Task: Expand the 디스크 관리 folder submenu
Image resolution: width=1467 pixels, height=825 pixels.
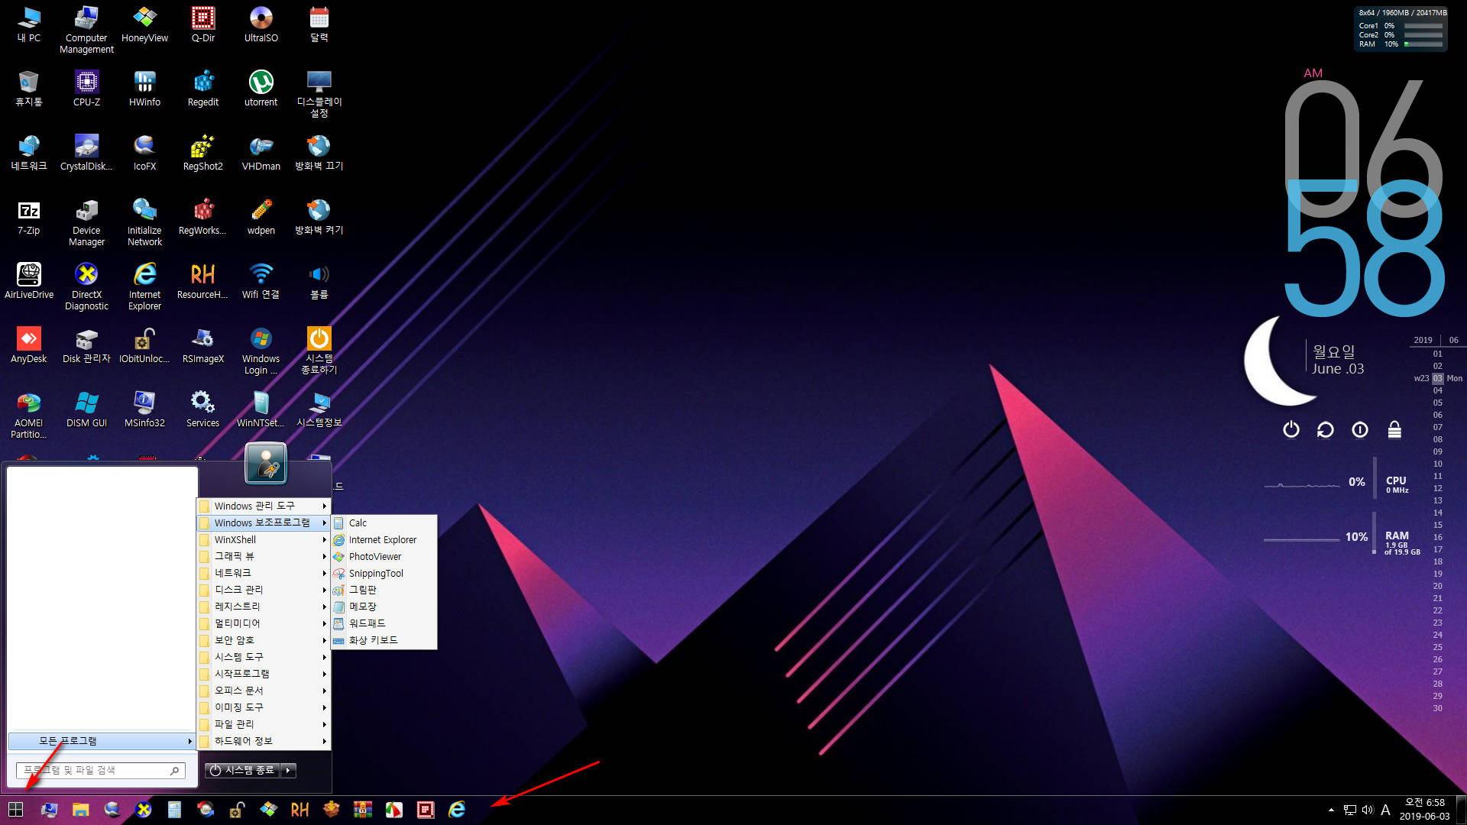Action: coord(264,590)
